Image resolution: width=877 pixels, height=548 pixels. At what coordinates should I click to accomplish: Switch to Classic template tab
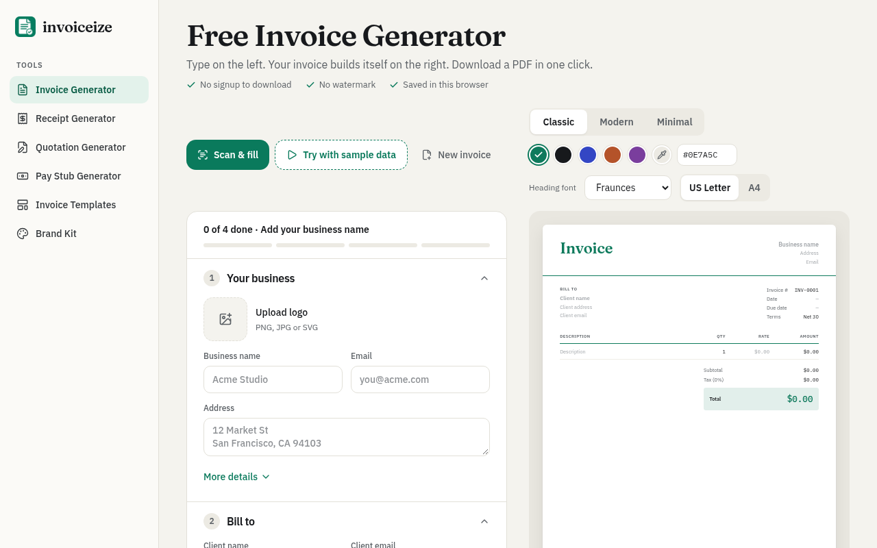click(558, 122)
